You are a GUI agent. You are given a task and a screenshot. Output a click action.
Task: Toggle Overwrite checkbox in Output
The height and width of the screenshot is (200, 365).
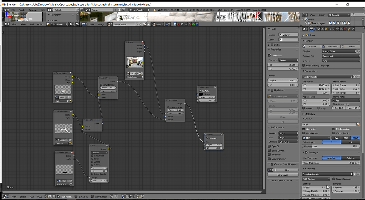click(304, 129)
